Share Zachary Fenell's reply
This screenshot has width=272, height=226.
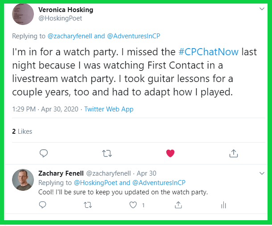[x=178, y=205]
